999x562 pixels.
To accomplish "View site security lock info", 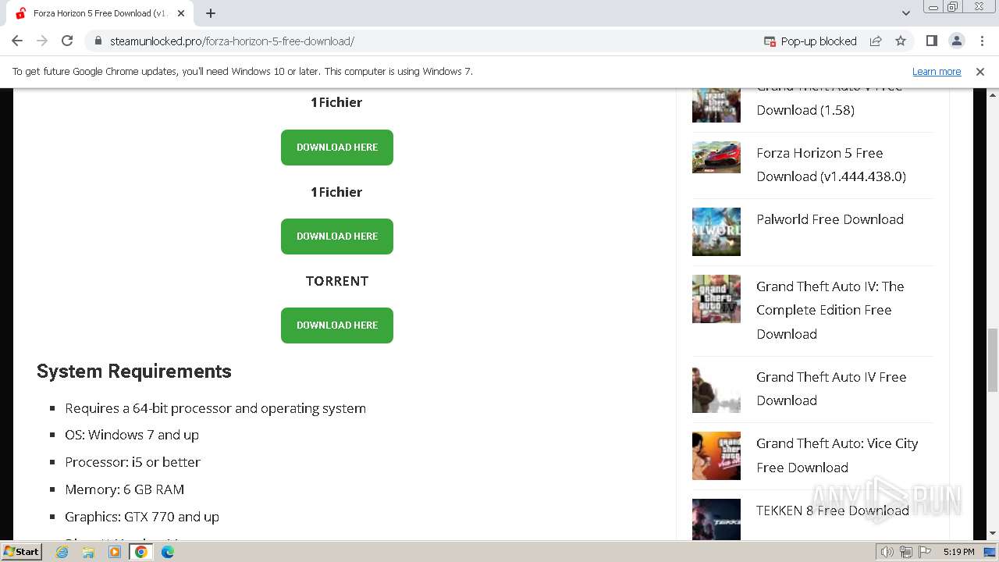I will pyautogui.click(x=98, y=41).
